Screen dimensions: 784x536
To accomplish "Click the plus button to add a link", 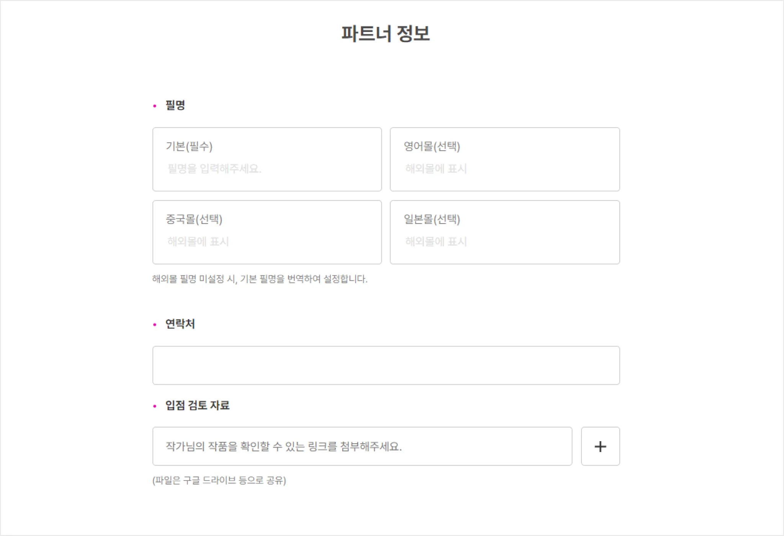I will tap(600, 446).
